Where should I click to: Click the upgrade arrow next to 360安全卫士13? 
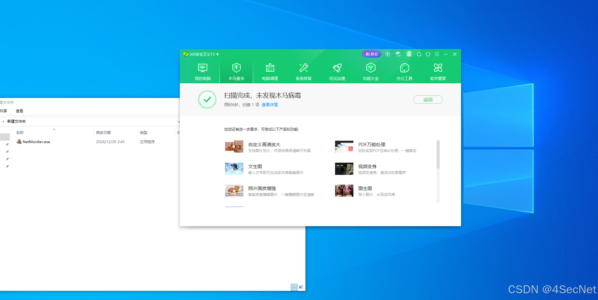[218, 54]
